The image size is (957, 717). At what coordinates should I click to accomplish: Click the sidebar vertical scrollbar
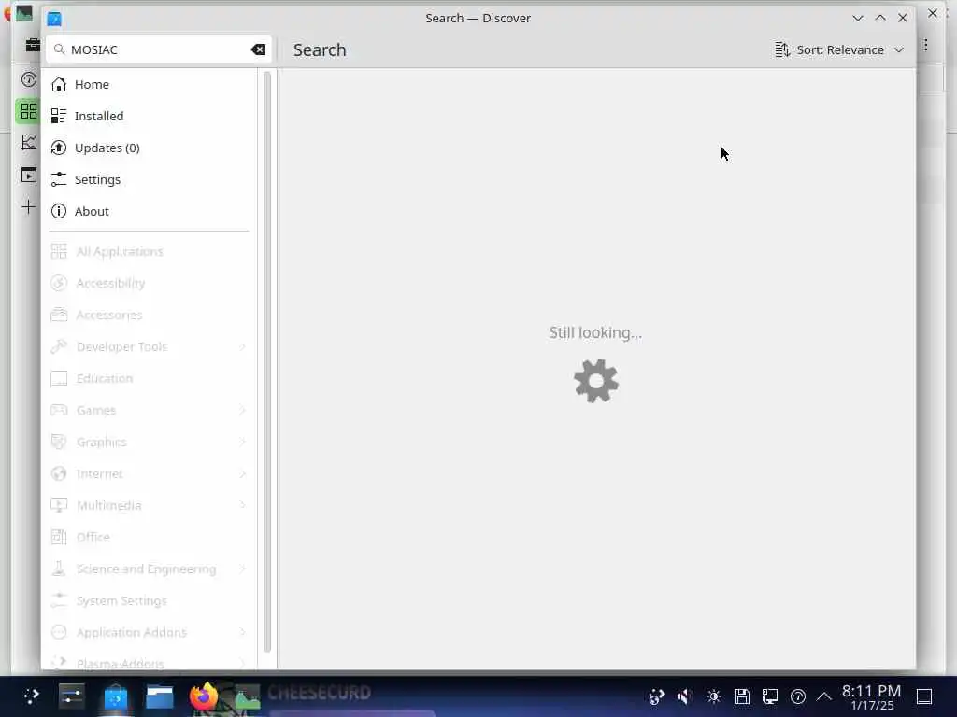click(266, 362)
